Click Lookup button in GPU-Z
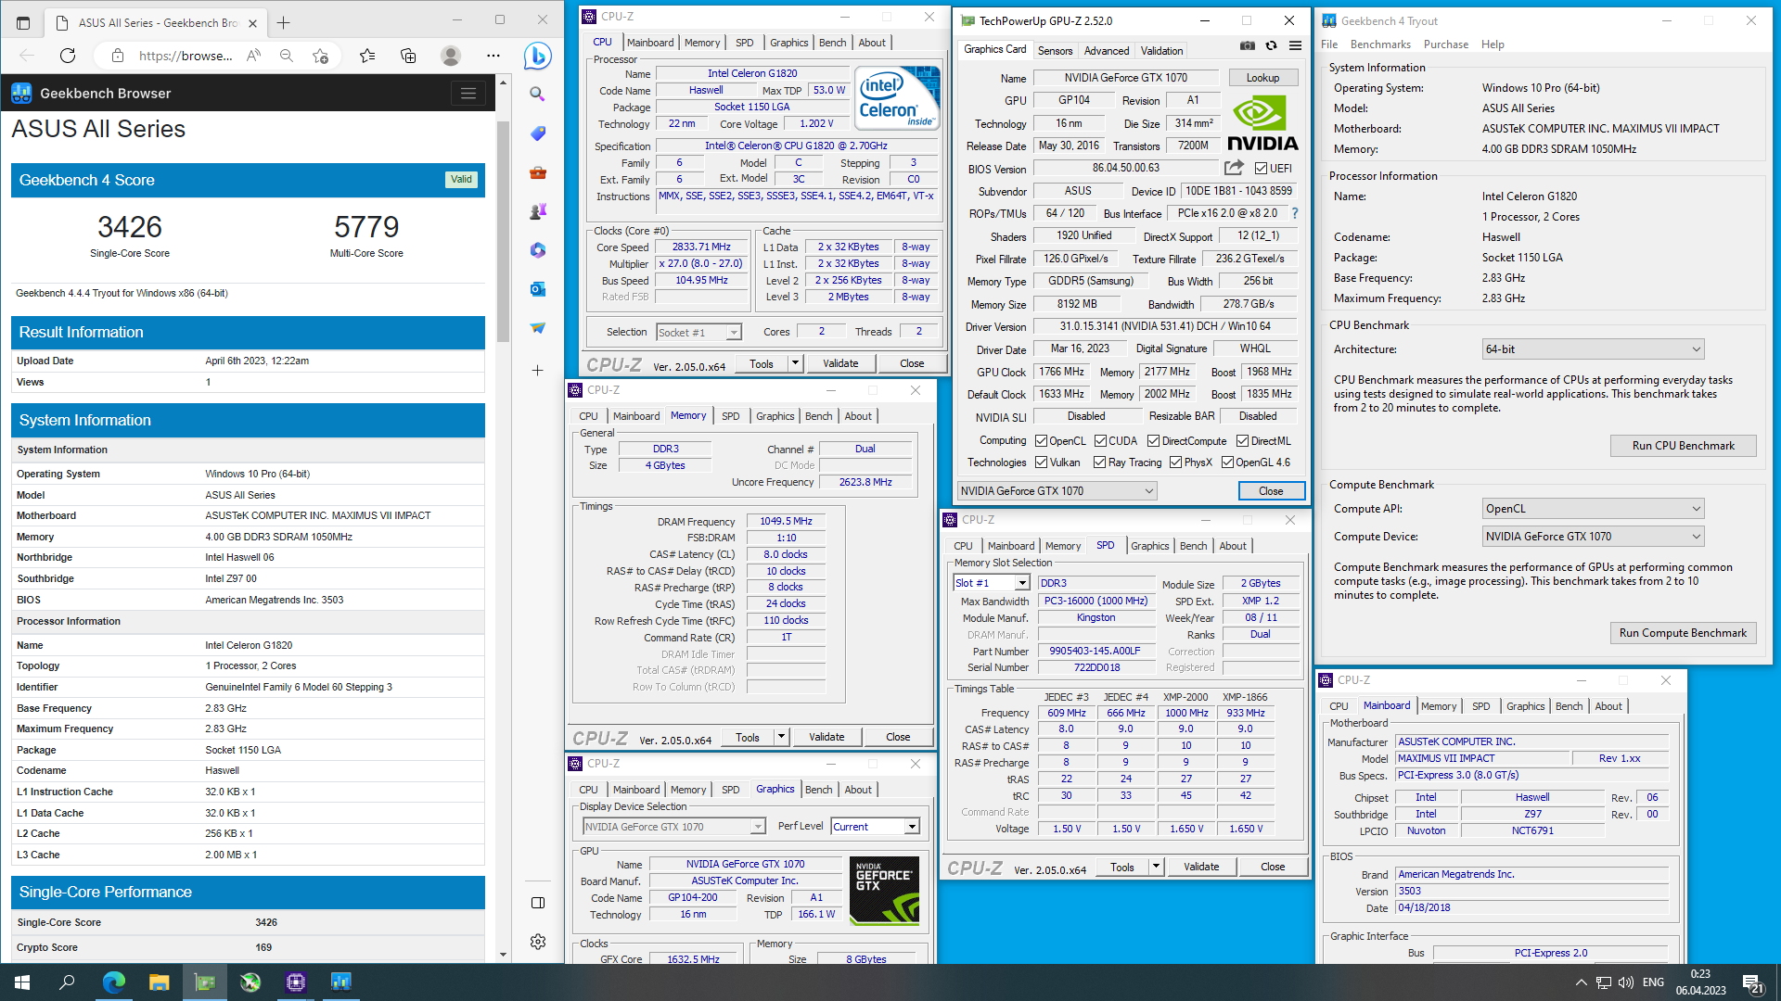Viewport: 1781px width, 1001px height. (1262, 78)
